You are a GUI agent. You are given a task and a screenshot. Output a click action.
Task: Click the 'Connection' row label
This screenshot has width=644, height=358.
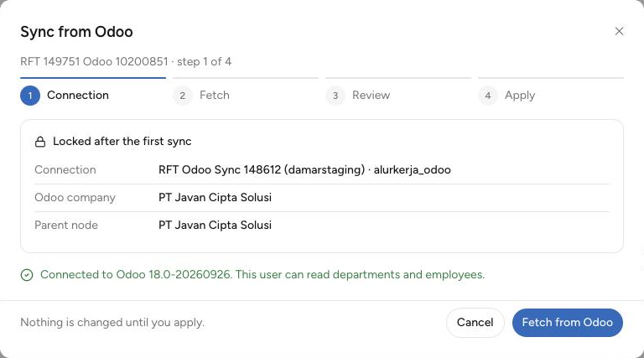pos(65,169)
